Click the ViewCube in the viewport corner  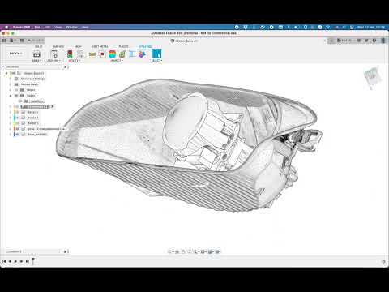tap(373, 77)
